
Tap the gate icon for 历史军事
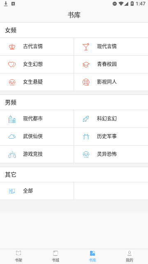tap(86, 137)
